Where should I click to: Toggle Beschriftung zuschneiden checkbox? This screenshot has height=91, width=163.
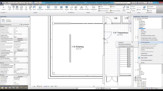pyautogui.click(x=15, y=67)
